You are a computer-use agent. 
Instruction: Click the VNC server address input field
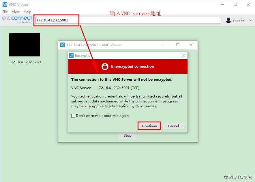(128, 20)
